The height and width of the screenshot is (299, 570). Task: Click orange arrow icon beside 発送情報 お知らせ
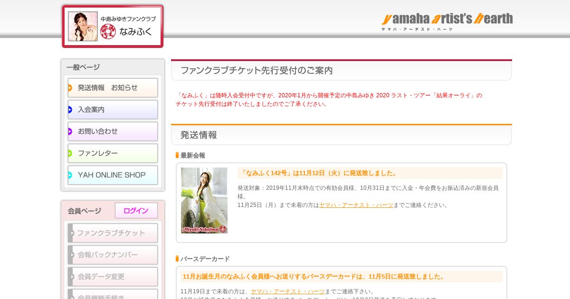pos(70,88)
